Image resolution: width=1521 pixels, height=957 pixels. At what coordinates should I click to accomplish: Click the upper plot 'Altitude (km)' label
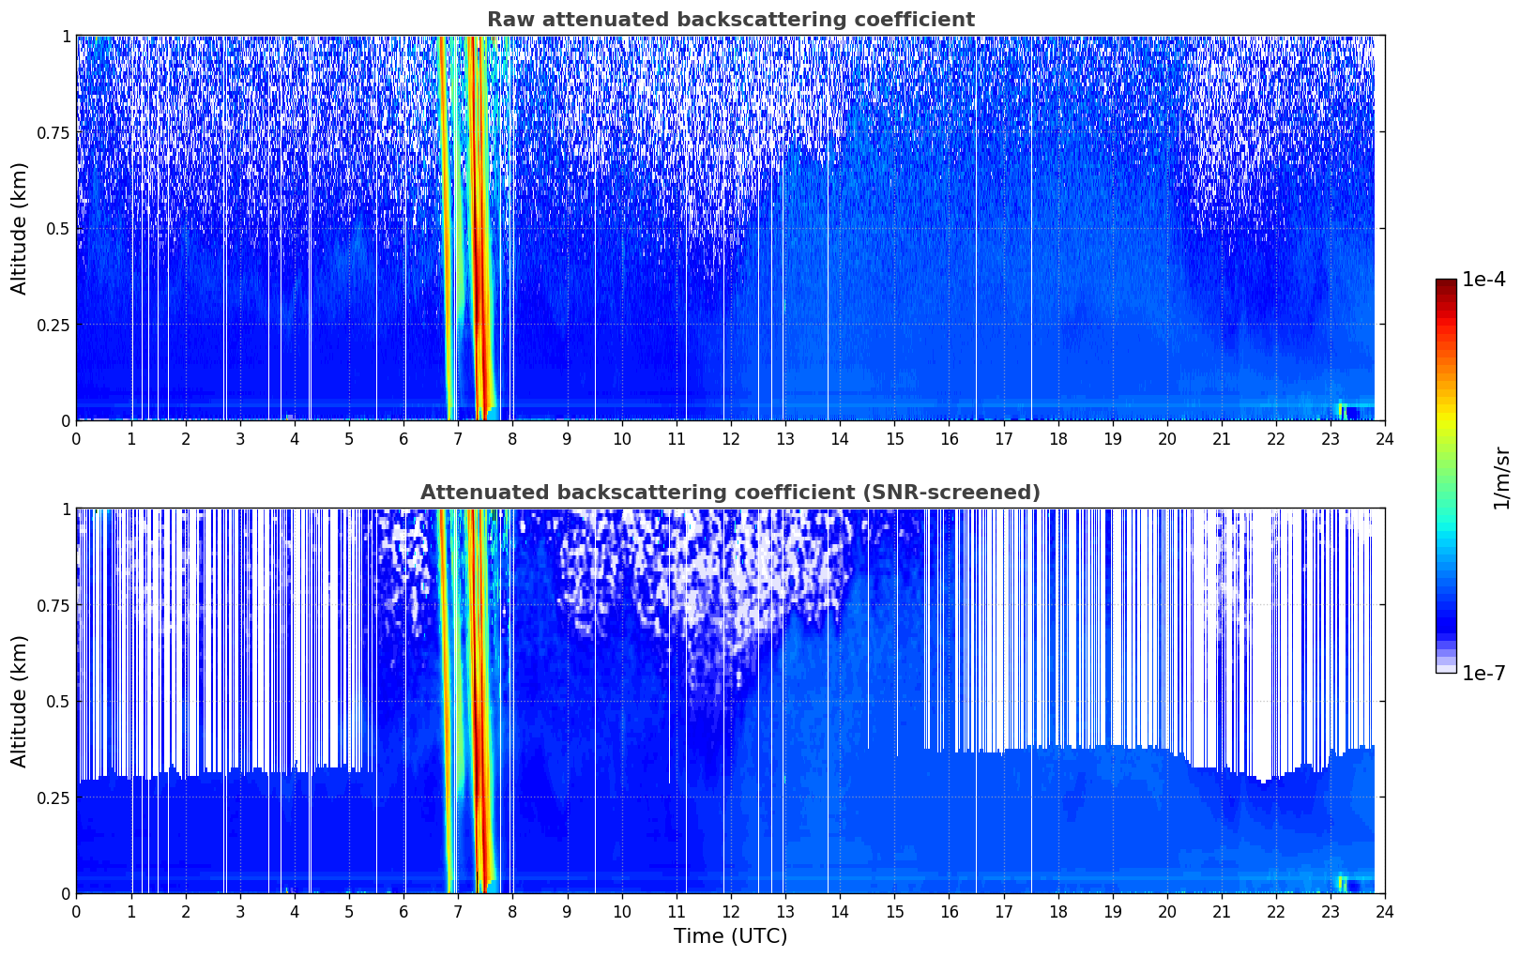pyautogui.click(x=20, y=228)
